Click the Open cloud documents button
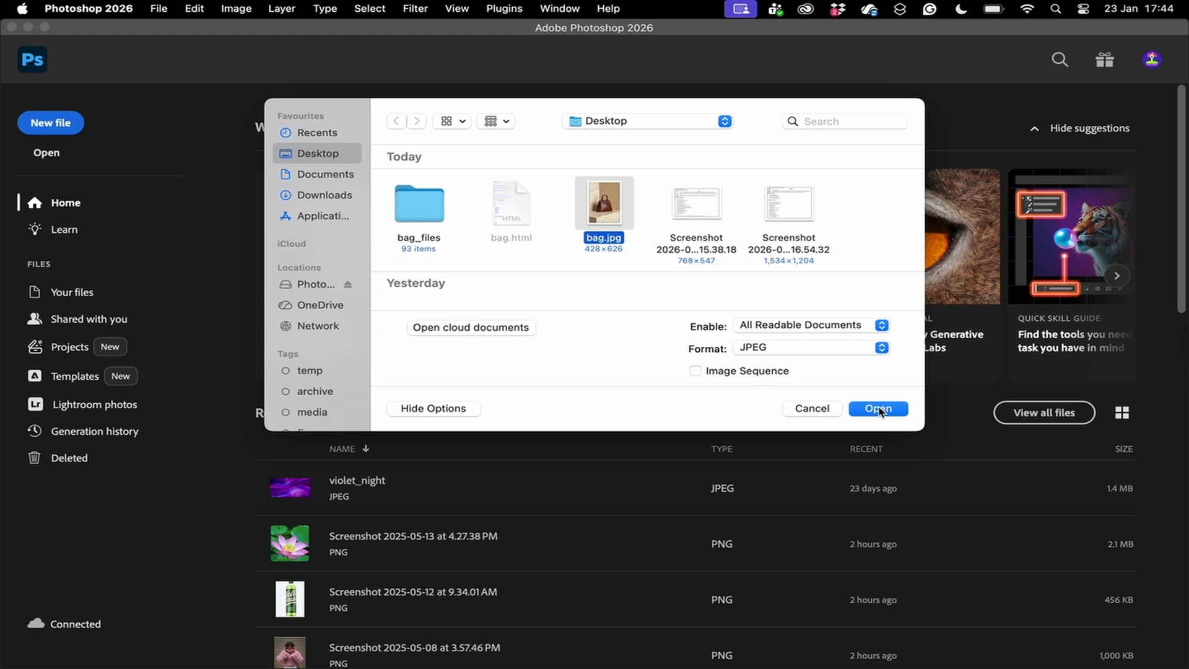 (x=471, y=327)
